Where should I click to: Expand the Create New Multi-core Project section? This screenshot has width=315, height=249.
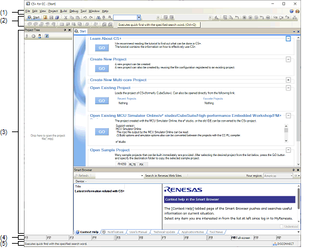[x=288, y=80]
